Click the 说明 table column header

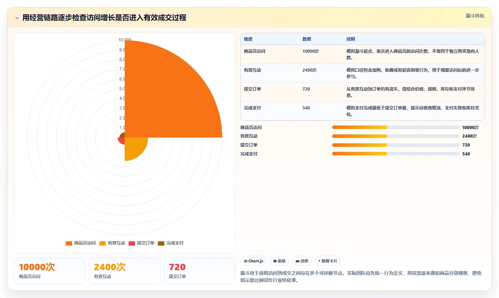click(351, 39)
